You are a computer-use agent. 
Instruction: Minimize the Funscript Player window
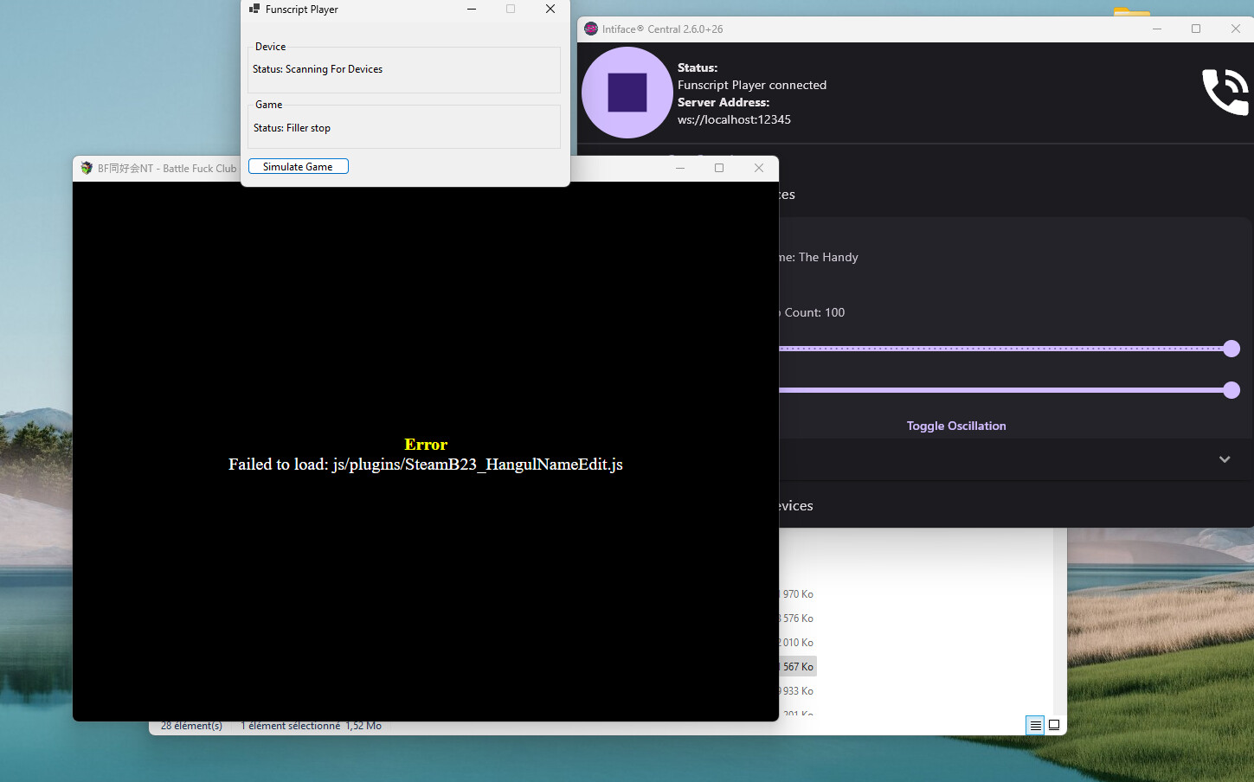click(472, 9)
